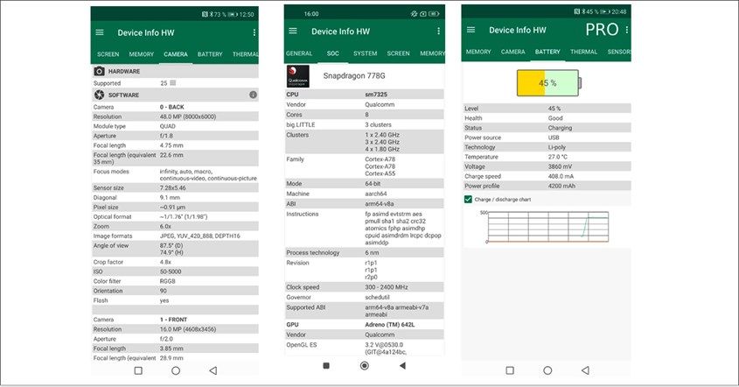This screenshot has width=739, height=387.
Task: Click the RGGB color filter value
Action: 167,281
